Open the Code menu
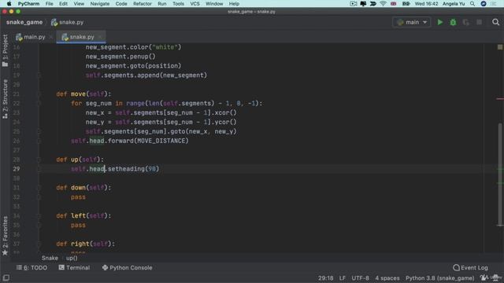Viewport: 504px width, 283px height. (121, 3)
